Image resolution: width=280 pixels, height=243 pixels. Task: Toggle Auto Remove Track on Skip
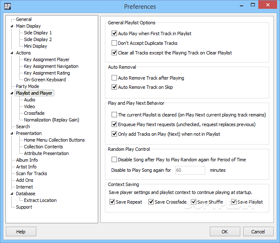point(114,87)
